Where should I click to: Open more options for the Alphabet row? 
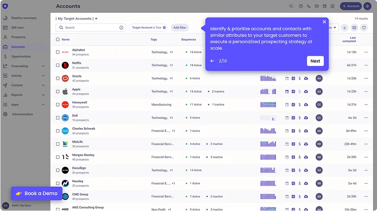[366, 52]
